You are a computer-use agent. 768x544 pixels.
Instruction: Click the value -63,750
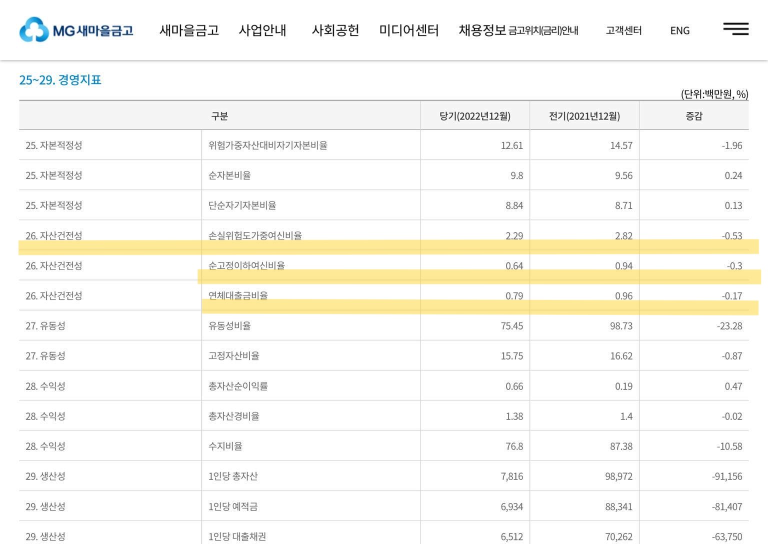727,536
